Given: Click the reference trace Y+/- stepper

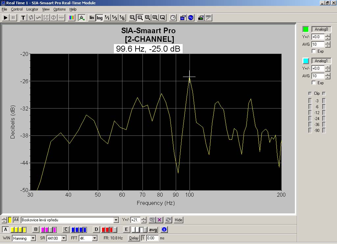Looking at the screenshot, I should [144, 220].
